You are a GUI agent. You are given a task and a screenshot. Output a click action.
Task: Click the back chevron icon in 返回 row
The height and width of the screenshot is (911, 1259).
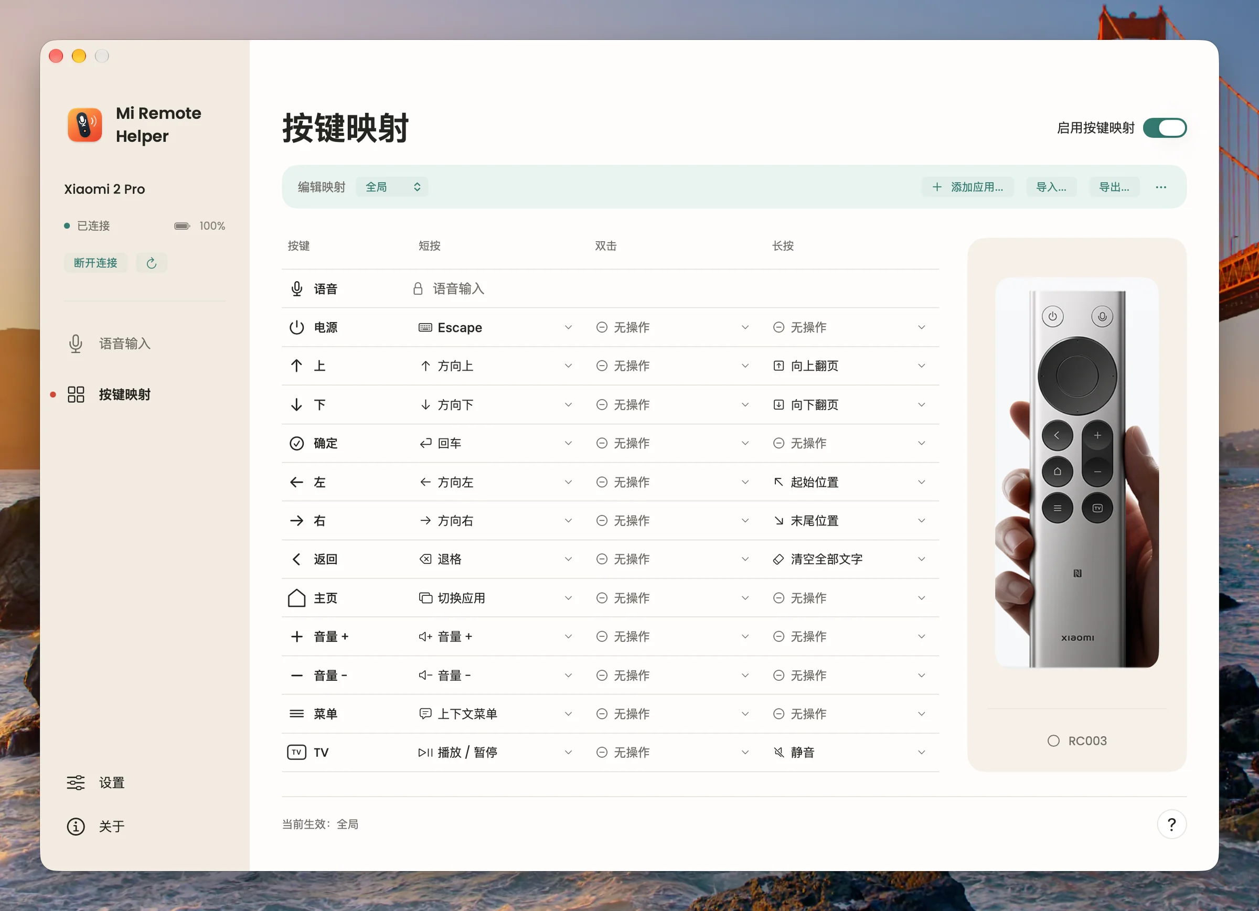pos(296,559)
